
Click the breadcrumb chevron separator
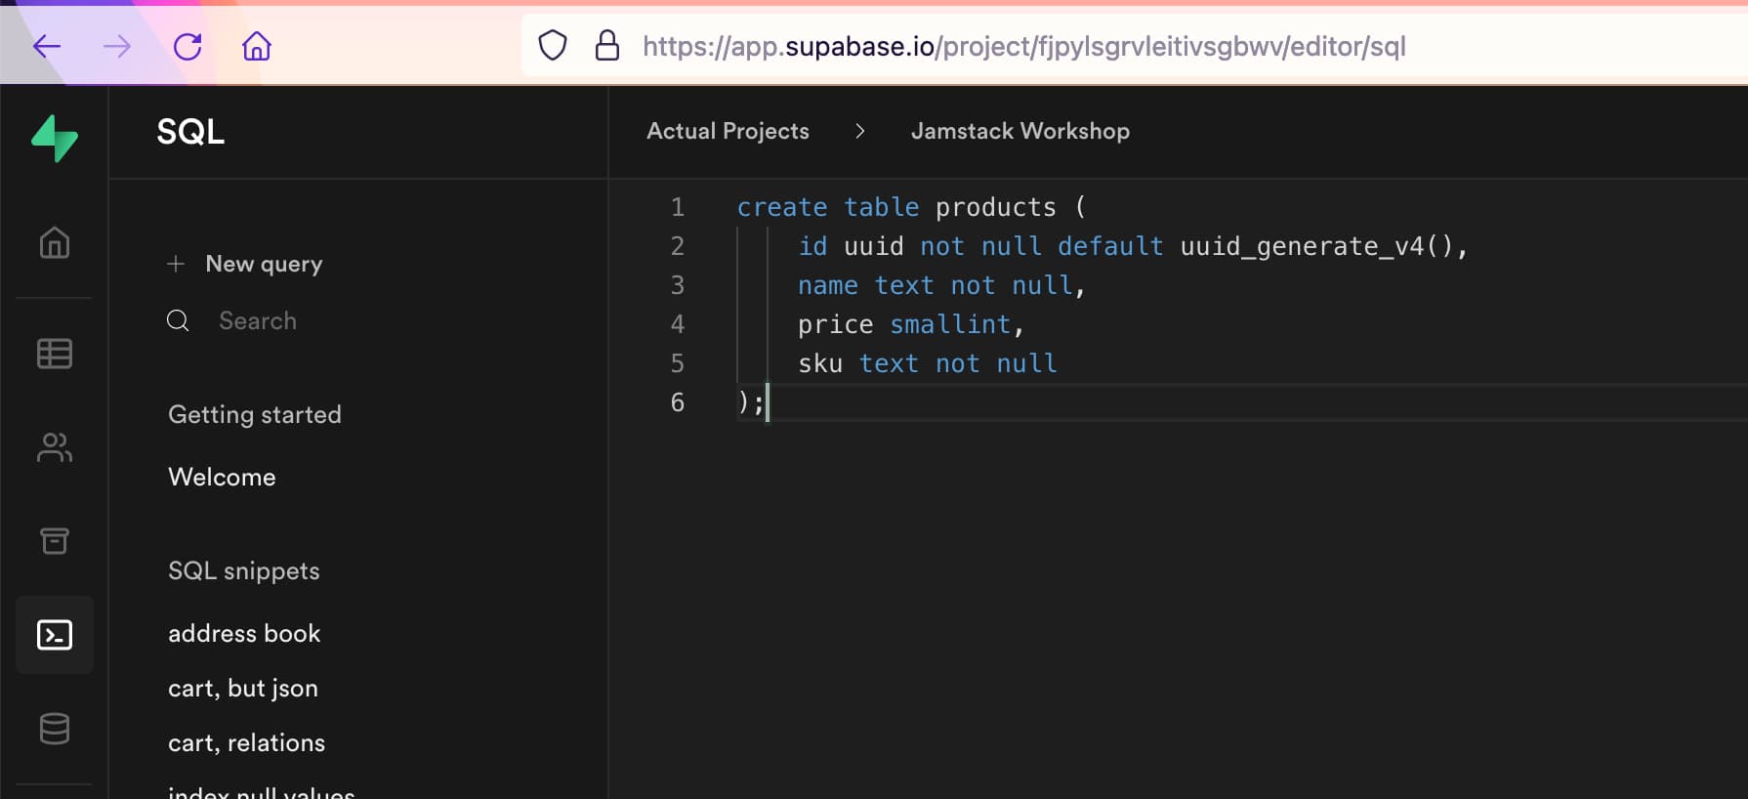point(859,131)
